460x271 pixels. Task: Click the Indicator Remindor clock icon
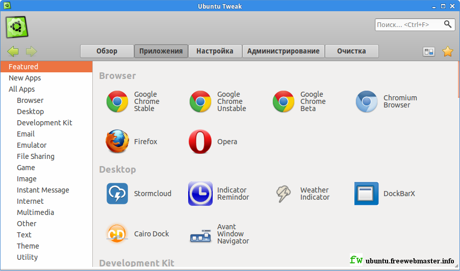point(200,194)
